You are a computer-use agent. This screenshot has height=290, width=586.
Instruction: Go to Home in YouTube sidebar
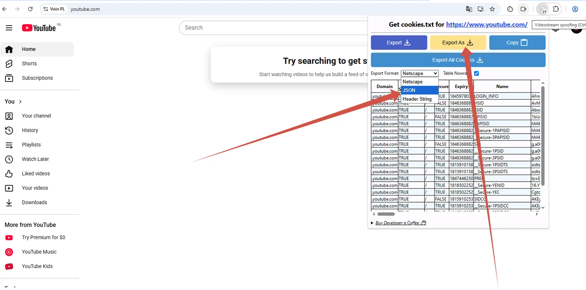[37, 49]
